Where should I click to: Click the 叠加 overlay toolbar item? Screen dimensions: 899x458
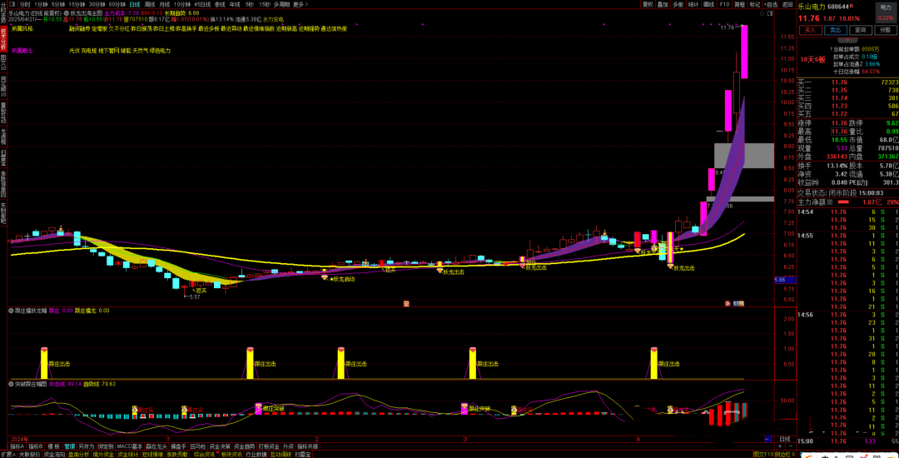click(x=663, y=4)
